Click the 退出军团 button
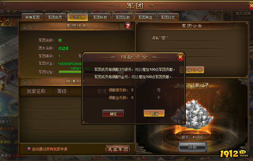 (x=118, y=149)
